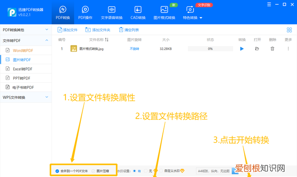This screenshot has width=297, height=177.
Task: Open more options three-dot icon
Action: 288,49
